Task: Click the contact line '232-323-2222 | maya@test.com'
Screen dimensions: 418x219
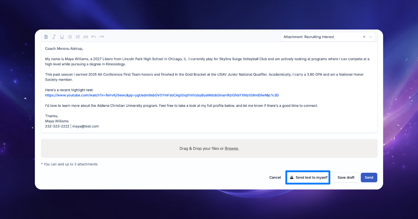Action: [72, 126]
